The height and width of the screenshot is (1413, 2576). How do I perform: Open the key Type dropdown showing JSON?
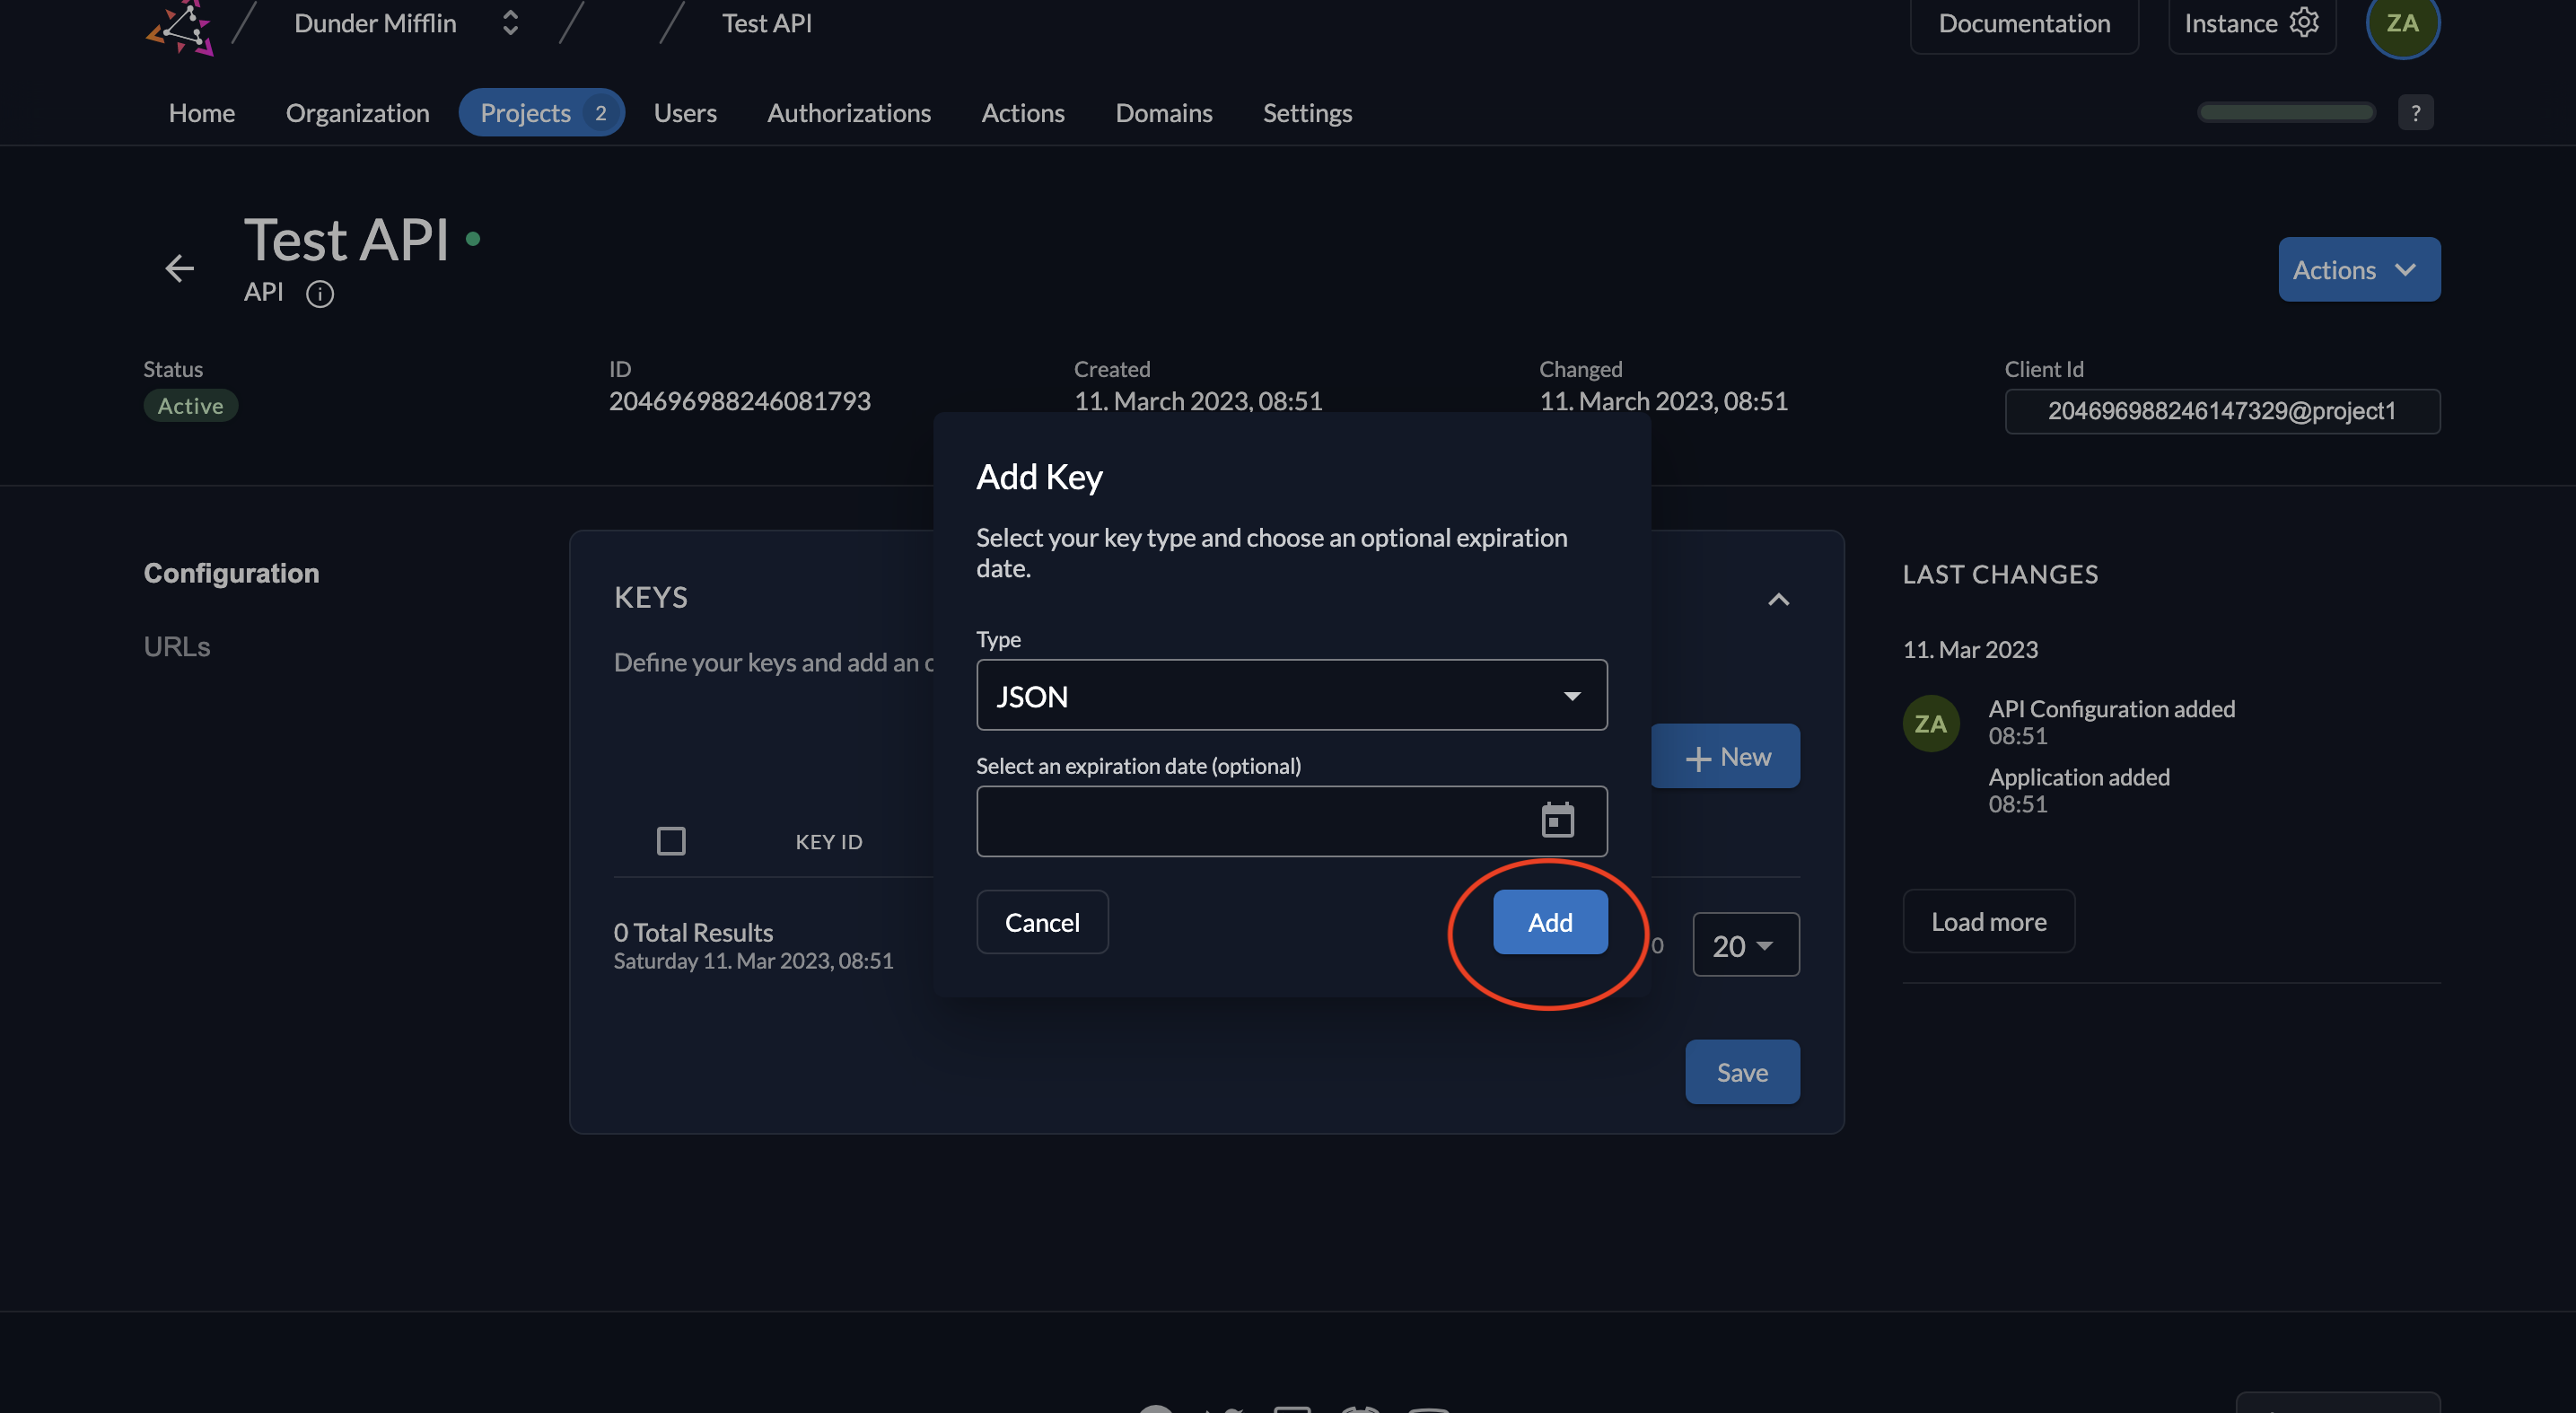pos(1290,695)
